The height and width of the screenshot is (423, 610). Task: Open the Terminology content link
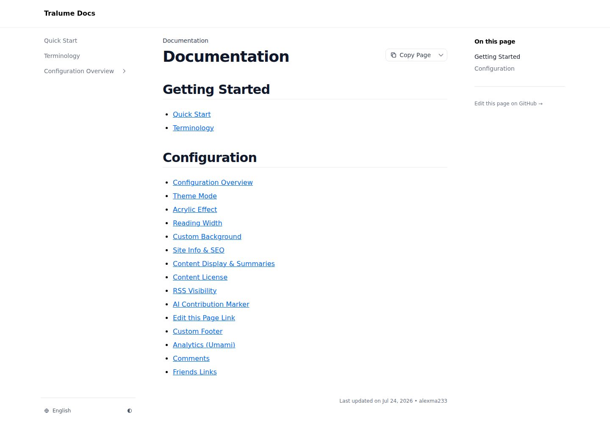pyautogui.click(x=193, y=128)
